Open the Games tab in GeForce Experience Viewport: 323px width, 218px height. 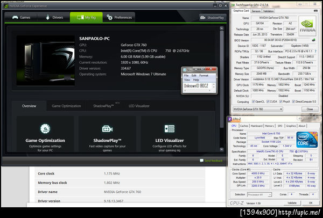(x=21, y=18)
